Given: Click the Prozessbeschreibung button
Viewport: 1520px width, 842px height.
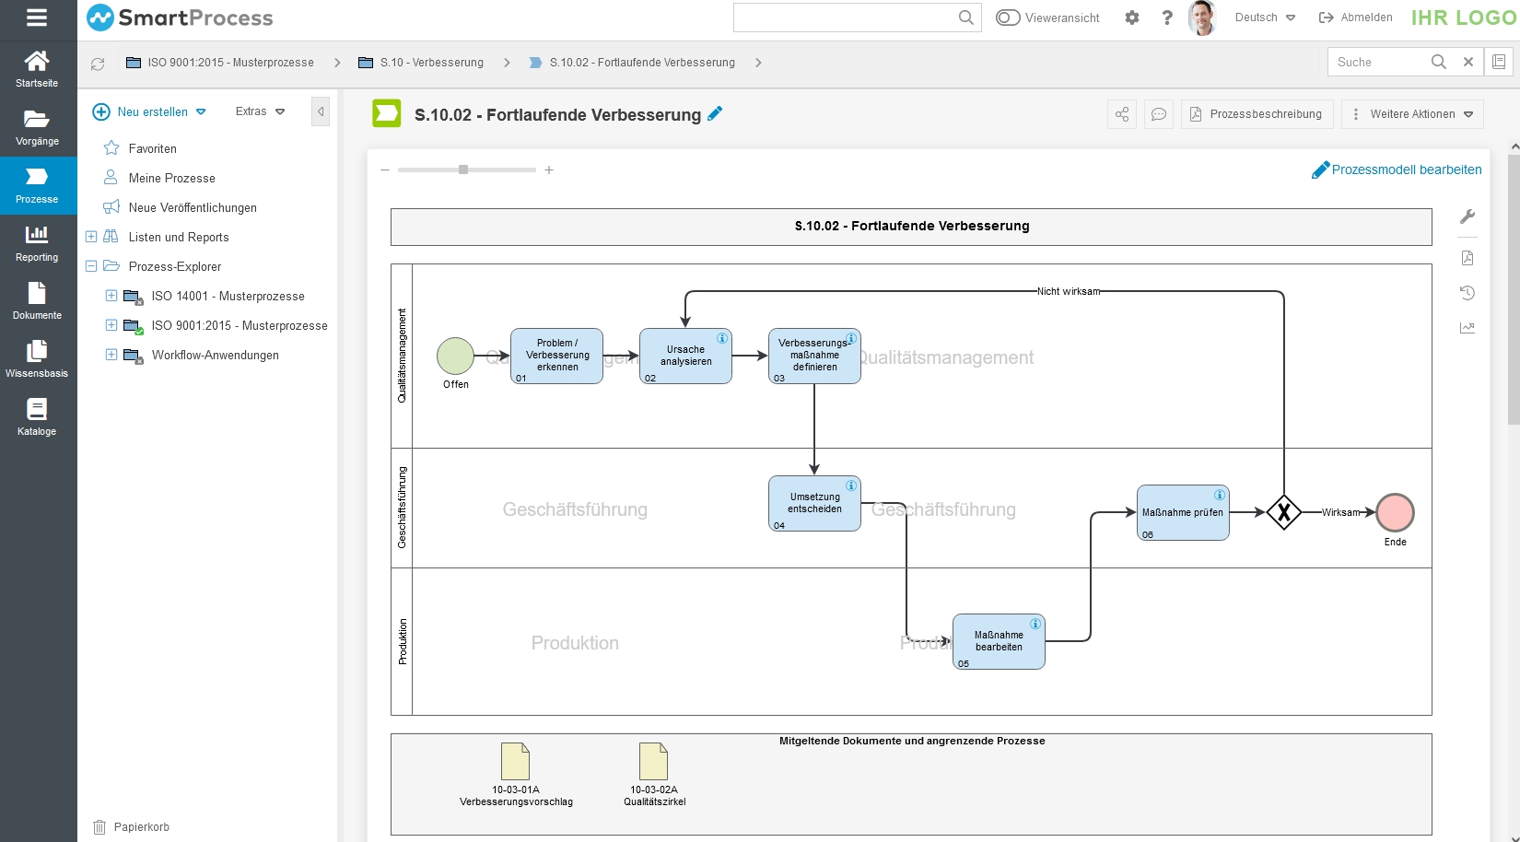Looking at the screenshot, I should click(x=1257, y=114).
